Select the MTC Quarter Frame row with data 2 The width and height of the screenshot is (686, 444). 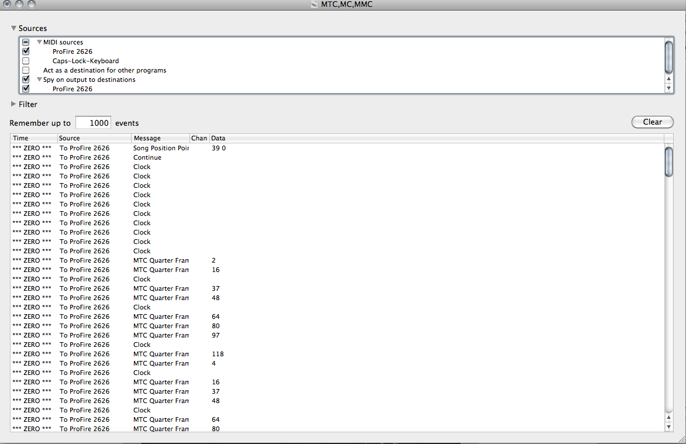tap(337, 260)
